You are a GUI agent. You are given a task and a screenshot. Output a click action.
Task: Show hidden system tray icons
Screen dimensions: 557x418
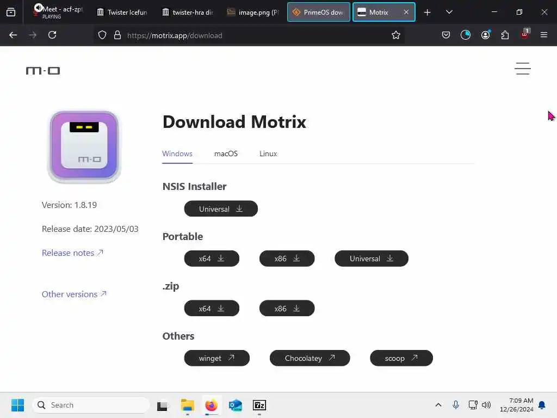pos(438,405)
